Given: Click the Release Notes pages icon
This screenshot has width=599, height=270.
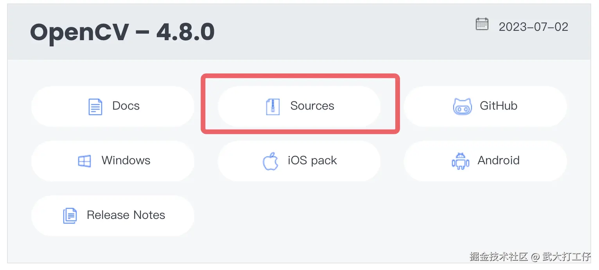Looking at the screenshot, I should coord(70,215).
